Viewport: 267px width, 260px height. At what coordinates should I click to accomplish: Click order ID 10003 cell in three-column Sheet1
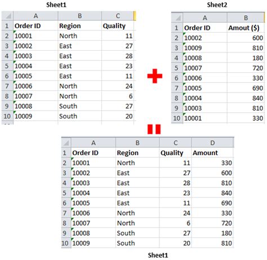(35, 56)
